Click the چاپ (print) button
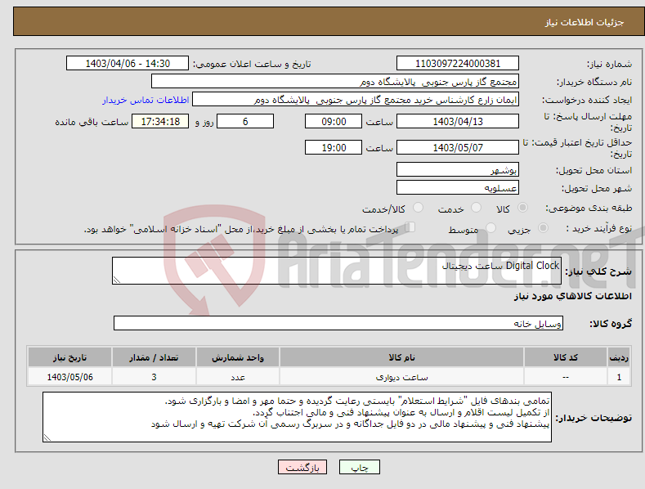Viewport: 645px width, 489px height. (359, 467)
